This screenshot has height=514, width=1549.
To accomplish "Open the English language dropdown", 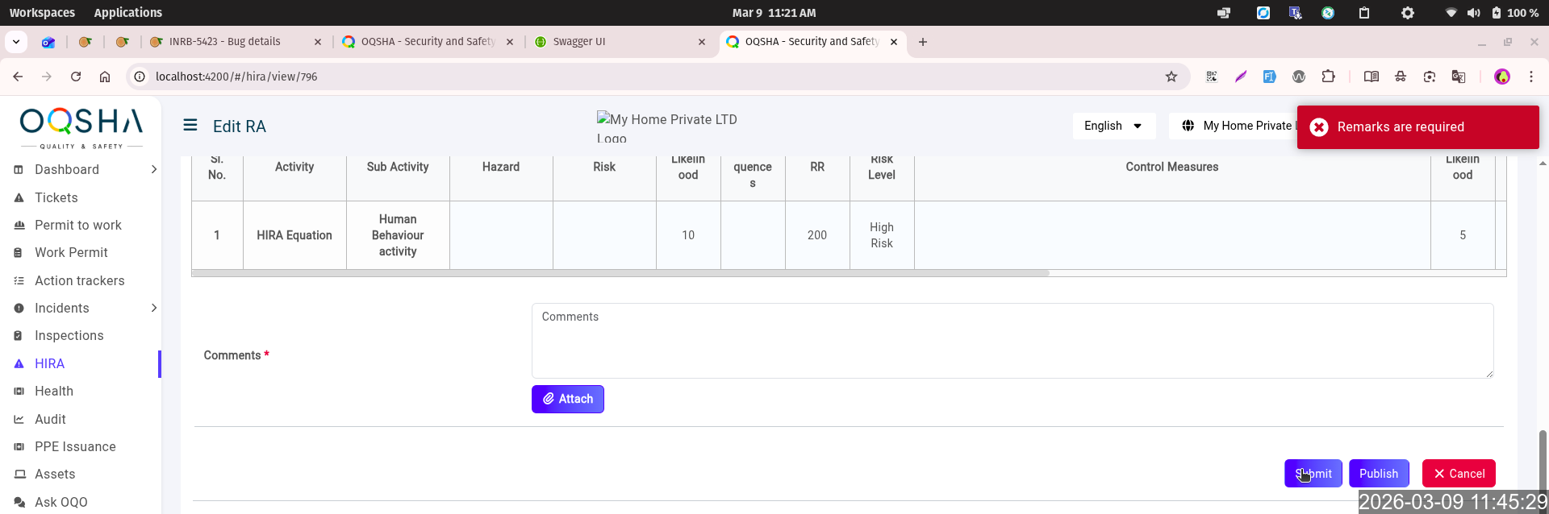I will (1113, 126).
